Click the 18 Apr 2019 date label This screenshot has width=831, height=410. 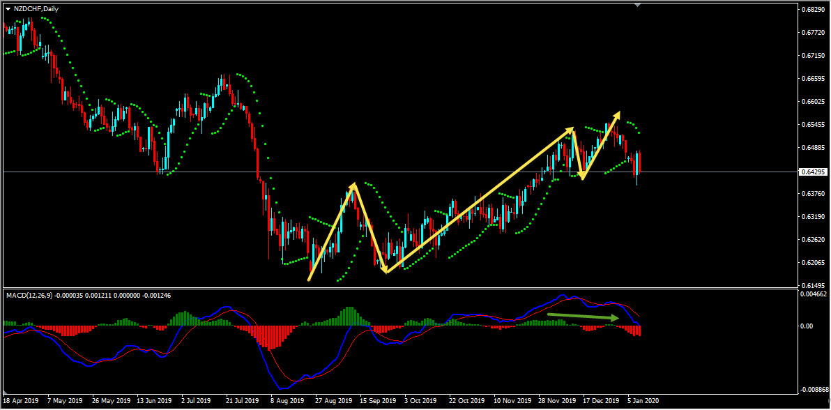click(21, 400)
